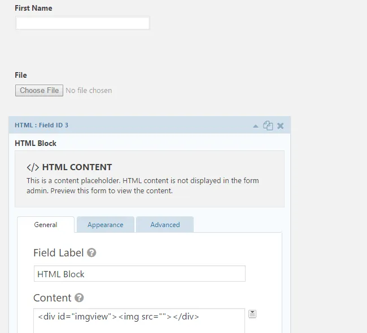The image size is (367, 333).
Task: Select the General tab
Action: (46, 225)
